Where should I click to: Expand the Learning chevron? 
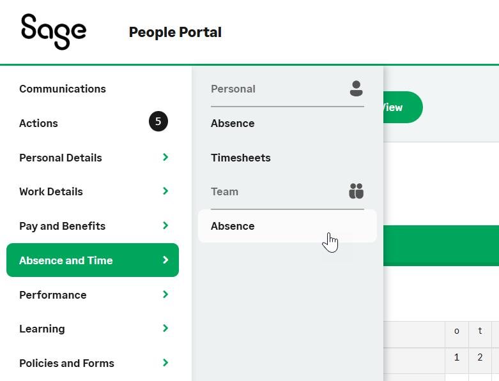165,329
